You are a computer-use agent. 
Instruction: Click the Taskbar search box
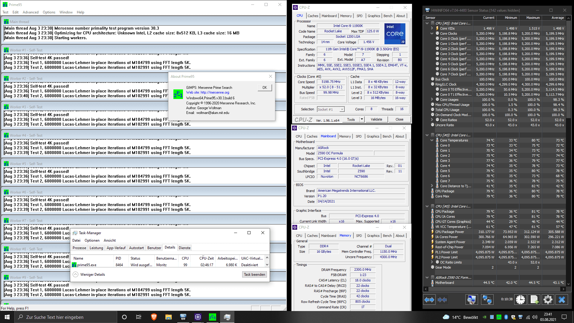65,317
